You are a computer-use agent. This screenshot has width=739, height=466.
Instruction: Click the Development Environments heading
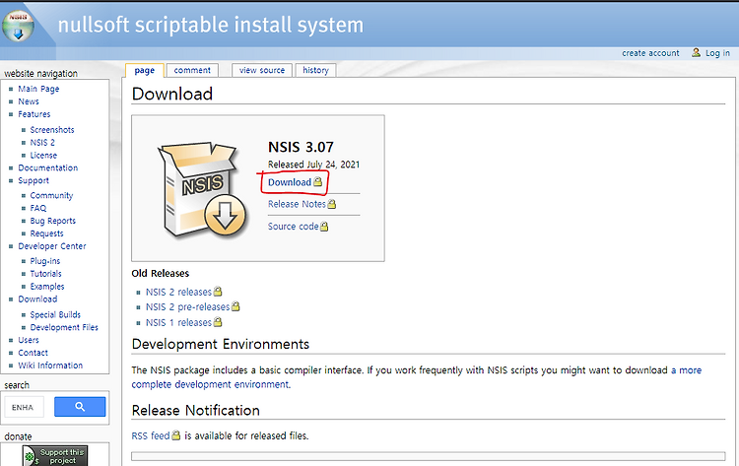[220, 344]
